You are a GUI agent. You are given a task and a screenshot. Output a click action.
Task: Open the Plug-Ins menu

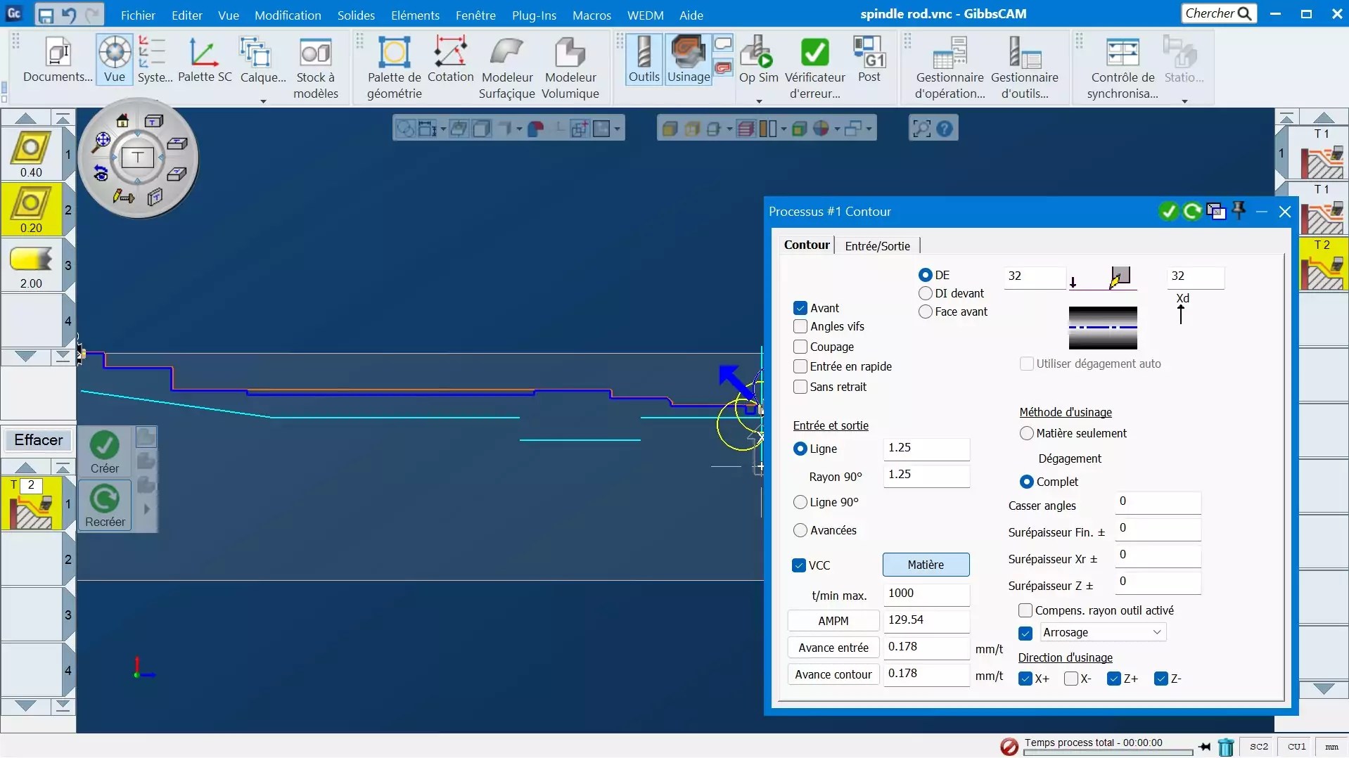pyautogui.click(x=535, y=15)
